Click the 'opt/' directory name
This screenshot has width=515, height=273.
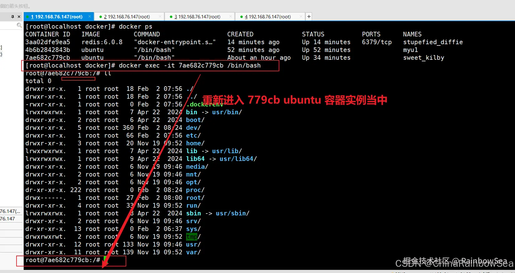click(194, 182)
